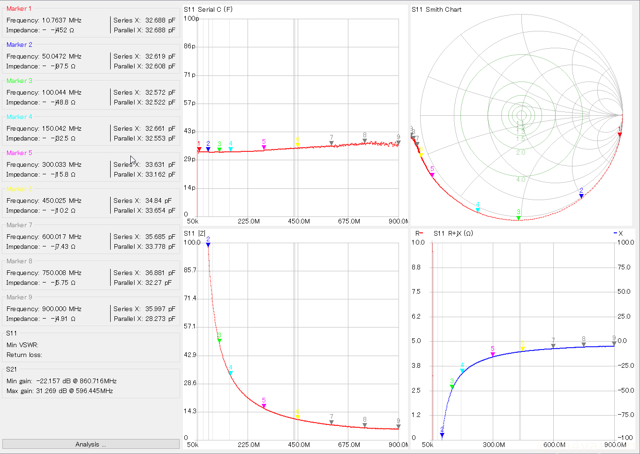Click Frequency 100.044 MHz value
Screen dimensions: 640x454
pyautogui.click(x=62, y=92)
